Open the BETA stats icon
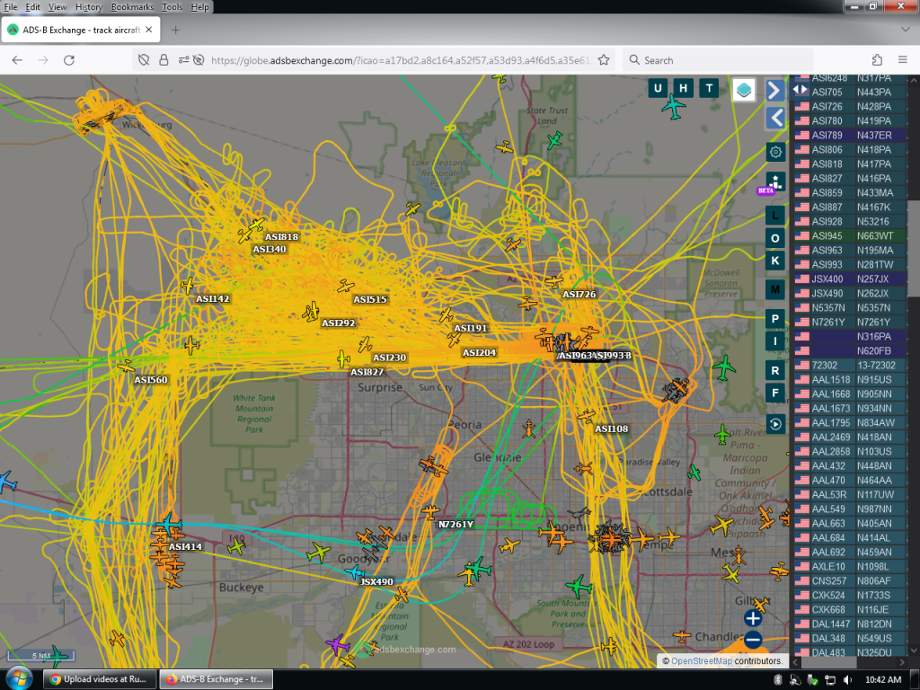The height and width of the screenshot is (690, 920). tap(775, 181)
